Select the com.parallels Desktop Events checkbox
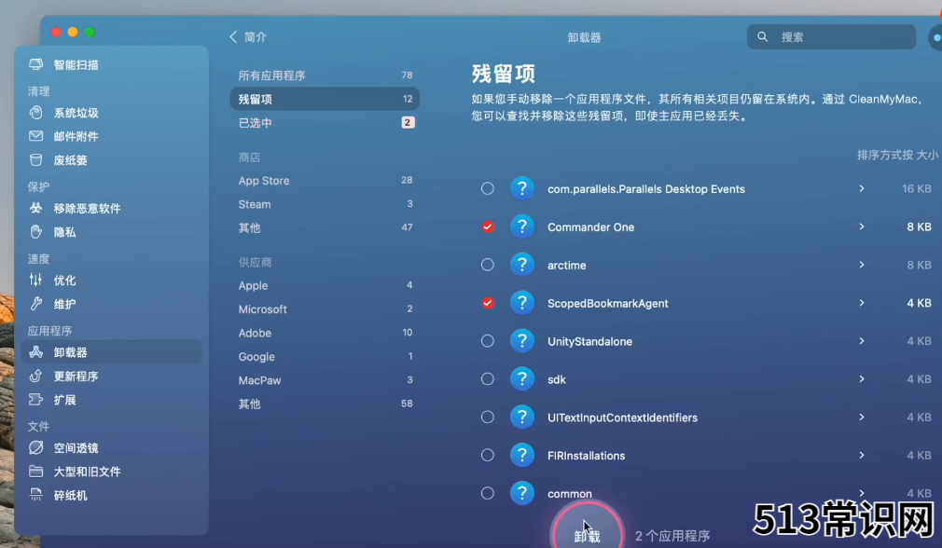 pyautogui.click(x=488, y=188)
